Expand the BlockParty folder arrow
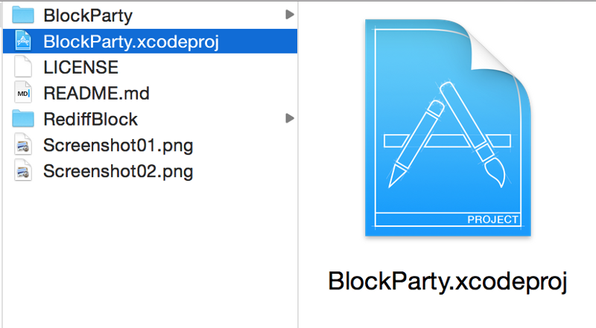This screenshot has height=328, width=596. pos(290,15)
